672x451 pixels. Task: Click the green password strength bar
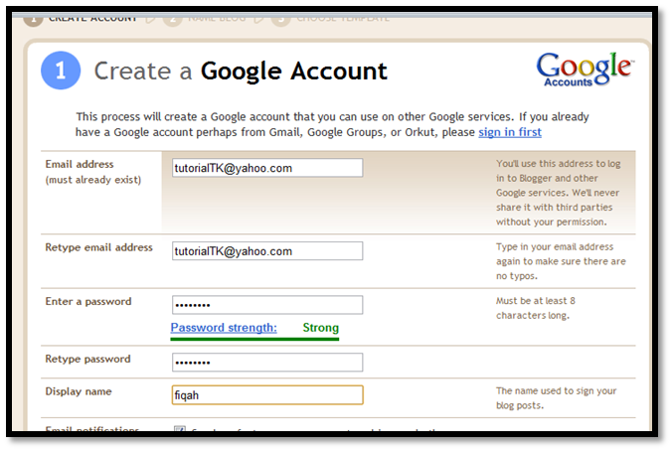(254, 339)
